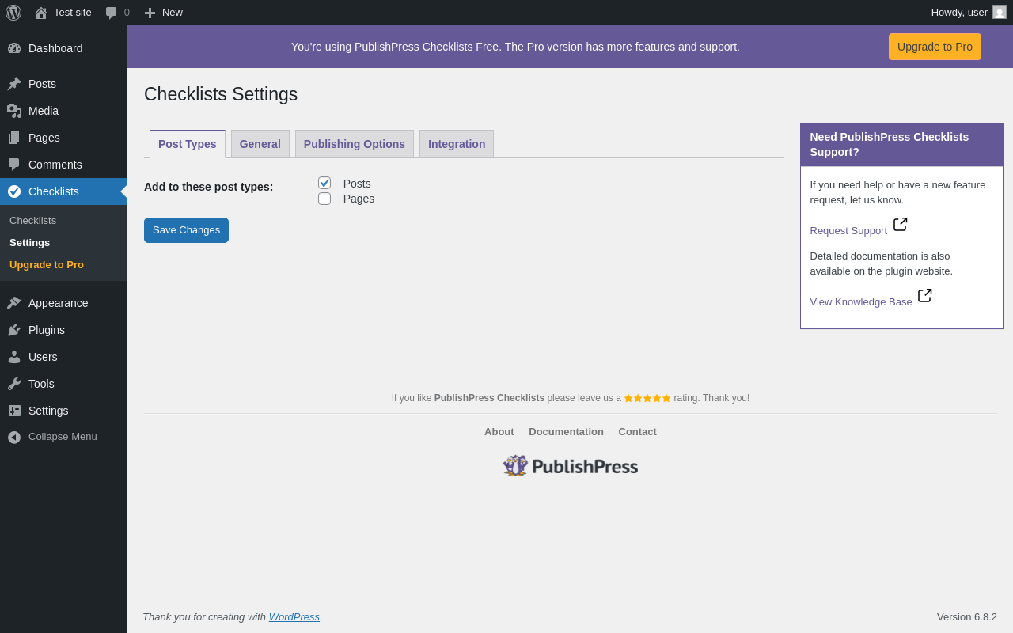Click the Dashboard gauge icon
1013x633 pixels.
coord(14,48)
